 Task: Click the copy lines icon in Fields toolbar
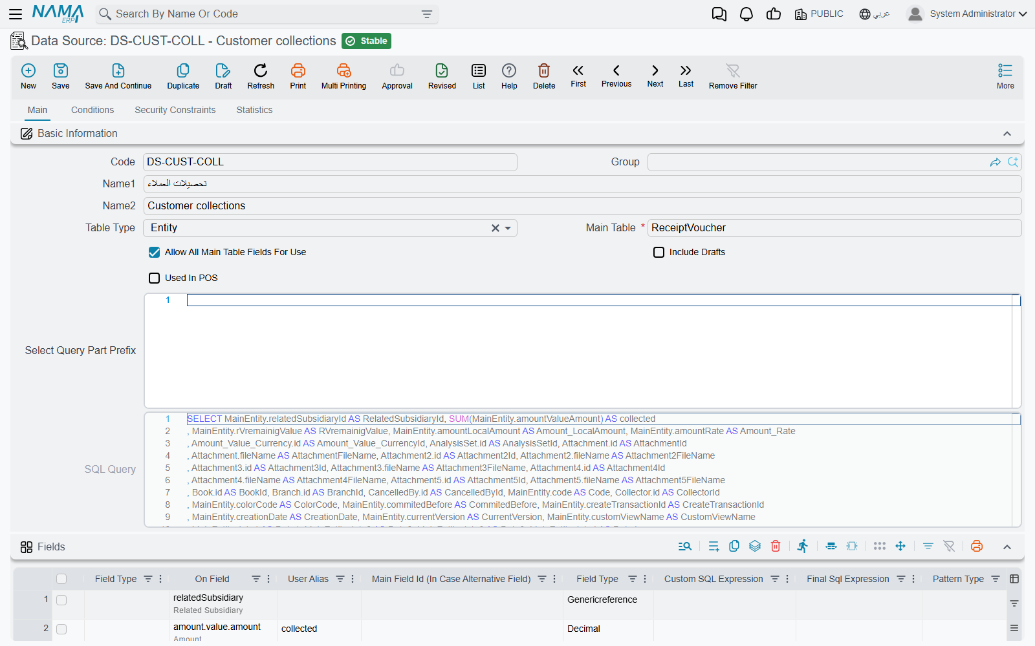coord(734,547)
